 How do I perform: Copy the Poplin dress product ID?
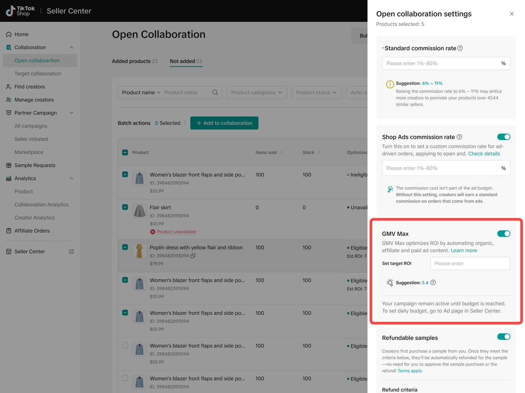pyautogui.click(x=193, y=256)
